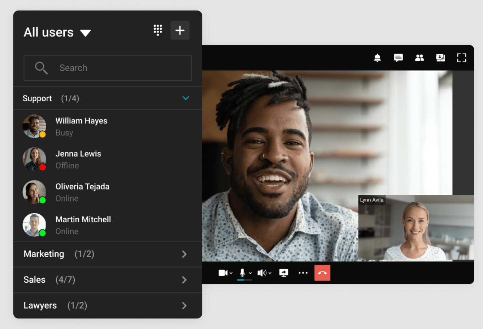This screenshot has width=483, height=329.
Task: Expand the Sales group
Action: [108, 280]
